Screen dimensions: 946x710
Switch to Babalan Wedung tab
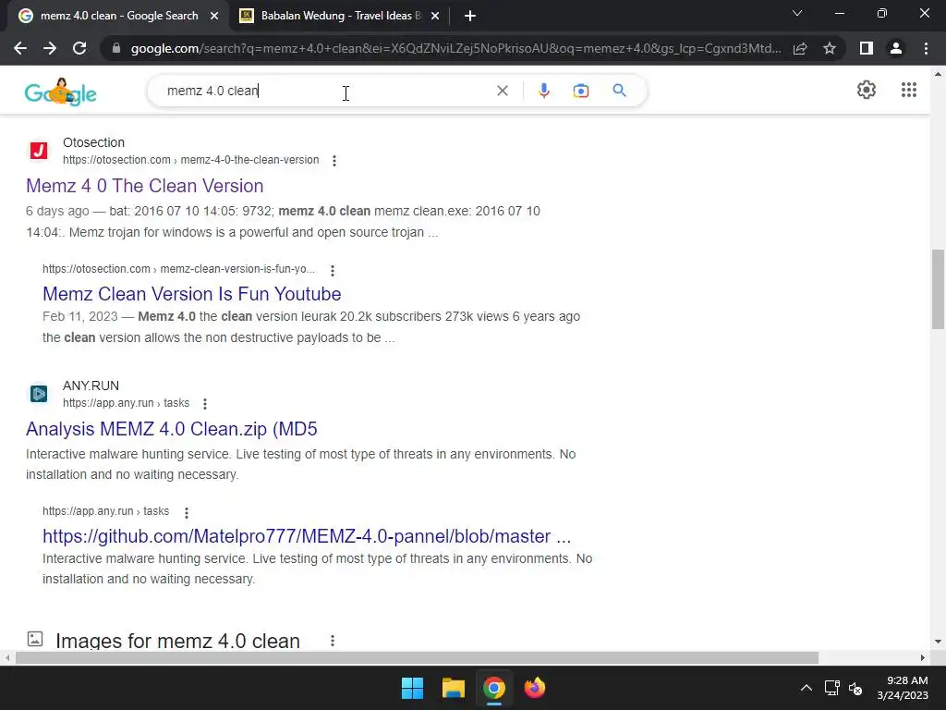tap(340, 16)
